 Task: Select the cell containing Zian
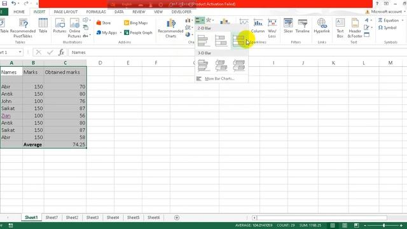point(11,116)
